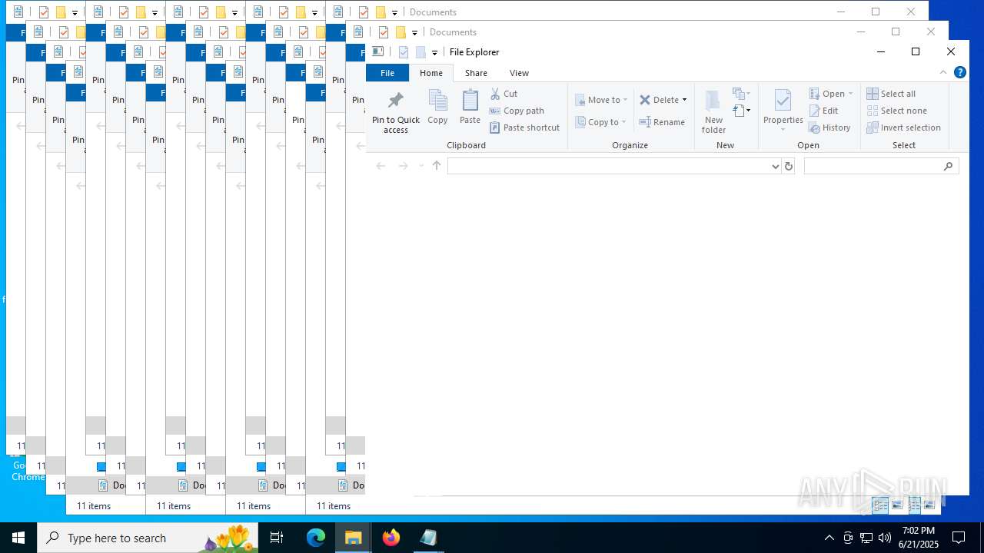Click Properties checkmark in Documents window behind File Explorer
Screen dimensions: 984x553
(x=384, y=32)
